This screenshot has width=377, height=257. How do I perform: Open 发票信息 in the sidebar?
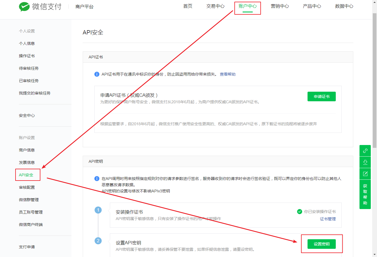27,162
